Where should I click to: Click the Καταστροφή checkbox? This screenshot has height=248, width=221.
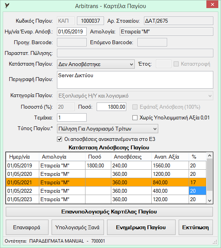(x=176, y=64)
